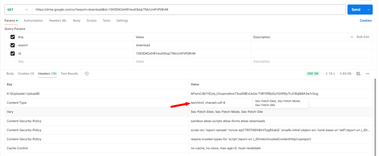Click the 'no-cache, no-store, max-age=0' value

coord(226,148)
